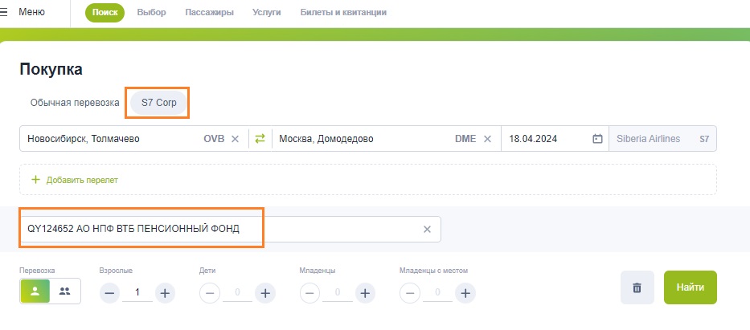Select group passenger transport mode
Image resolution: width=750 pixels, height=330 pixels.
coord(65,291)
